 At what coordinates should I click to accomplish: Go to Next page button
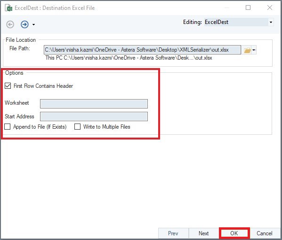(203, 233)
